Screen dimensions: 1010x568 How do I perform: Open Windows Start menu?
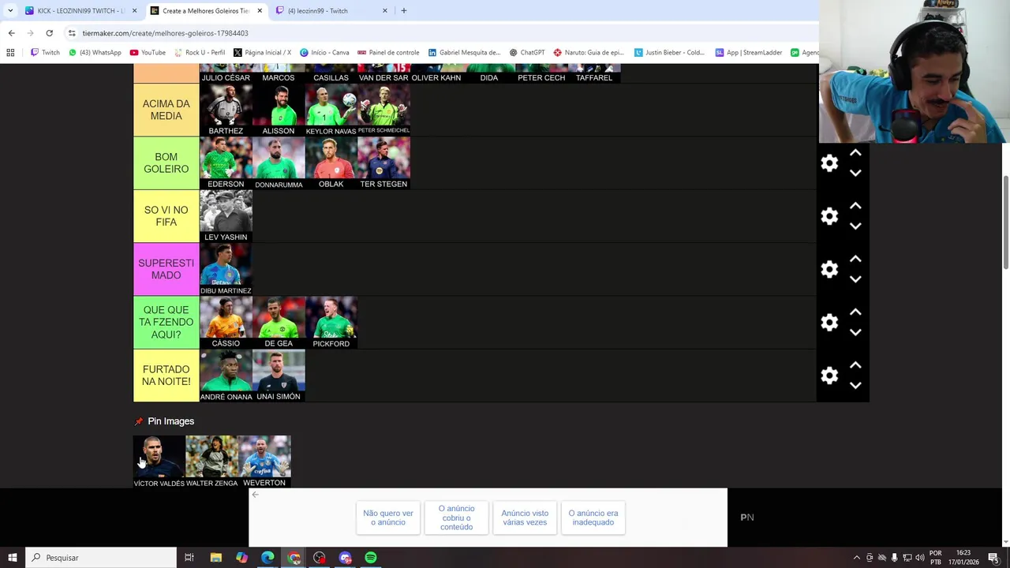click(13, 558)
